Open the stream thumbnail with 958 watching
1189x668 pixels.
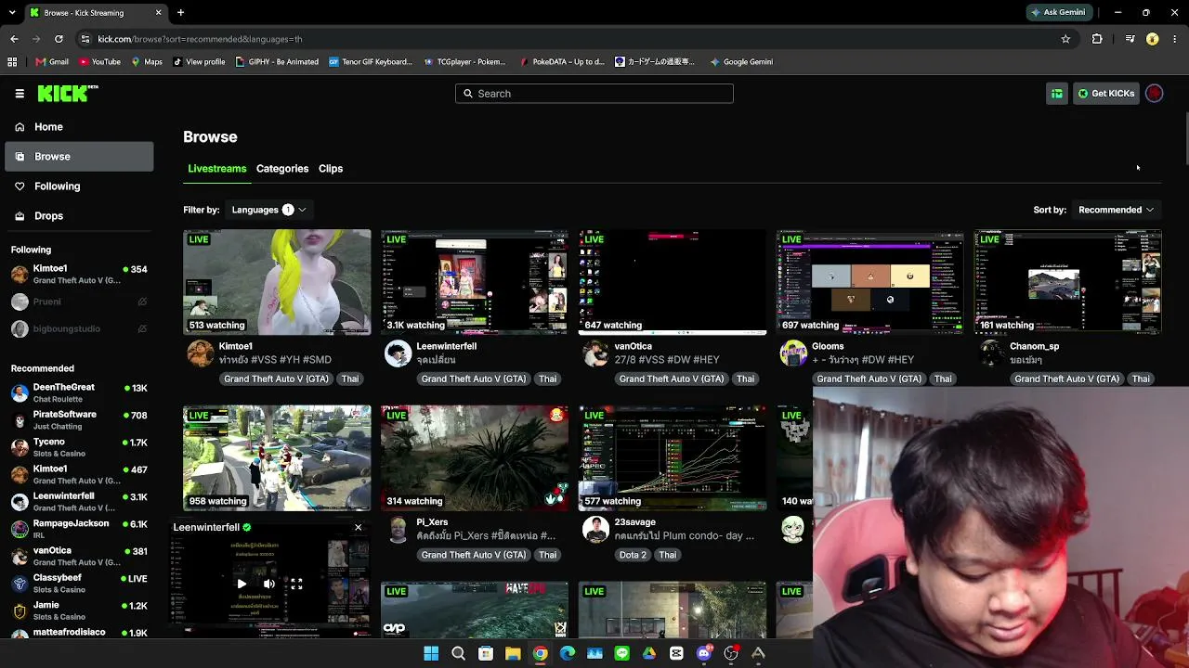277,458
